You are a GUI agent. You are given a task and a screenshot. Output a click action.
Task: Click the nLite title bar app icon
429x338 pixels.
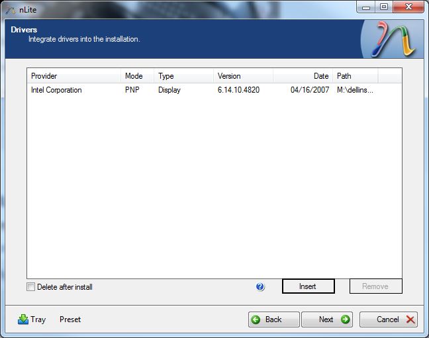pyautogui.click(x=11, y=10)
